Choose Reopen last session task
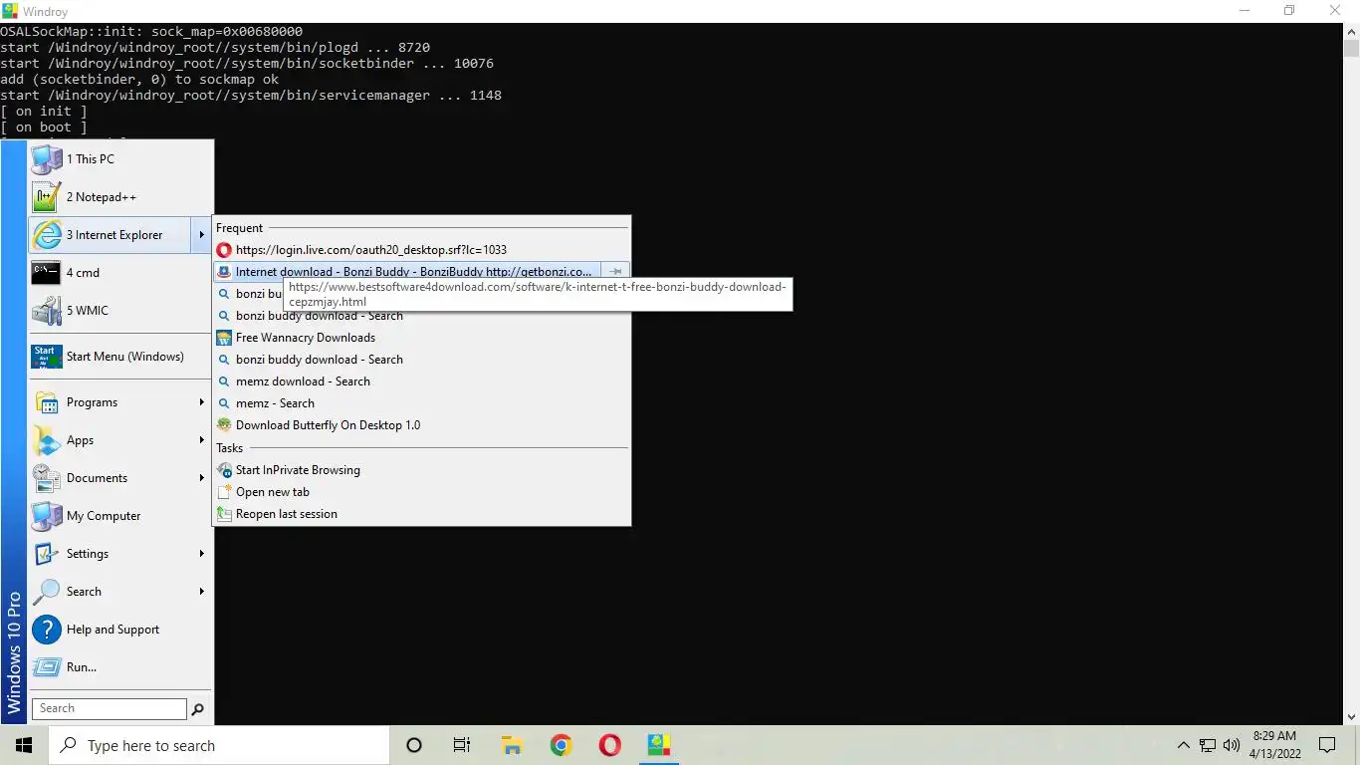The image size is (1360, 765). (x=421, y=514)
